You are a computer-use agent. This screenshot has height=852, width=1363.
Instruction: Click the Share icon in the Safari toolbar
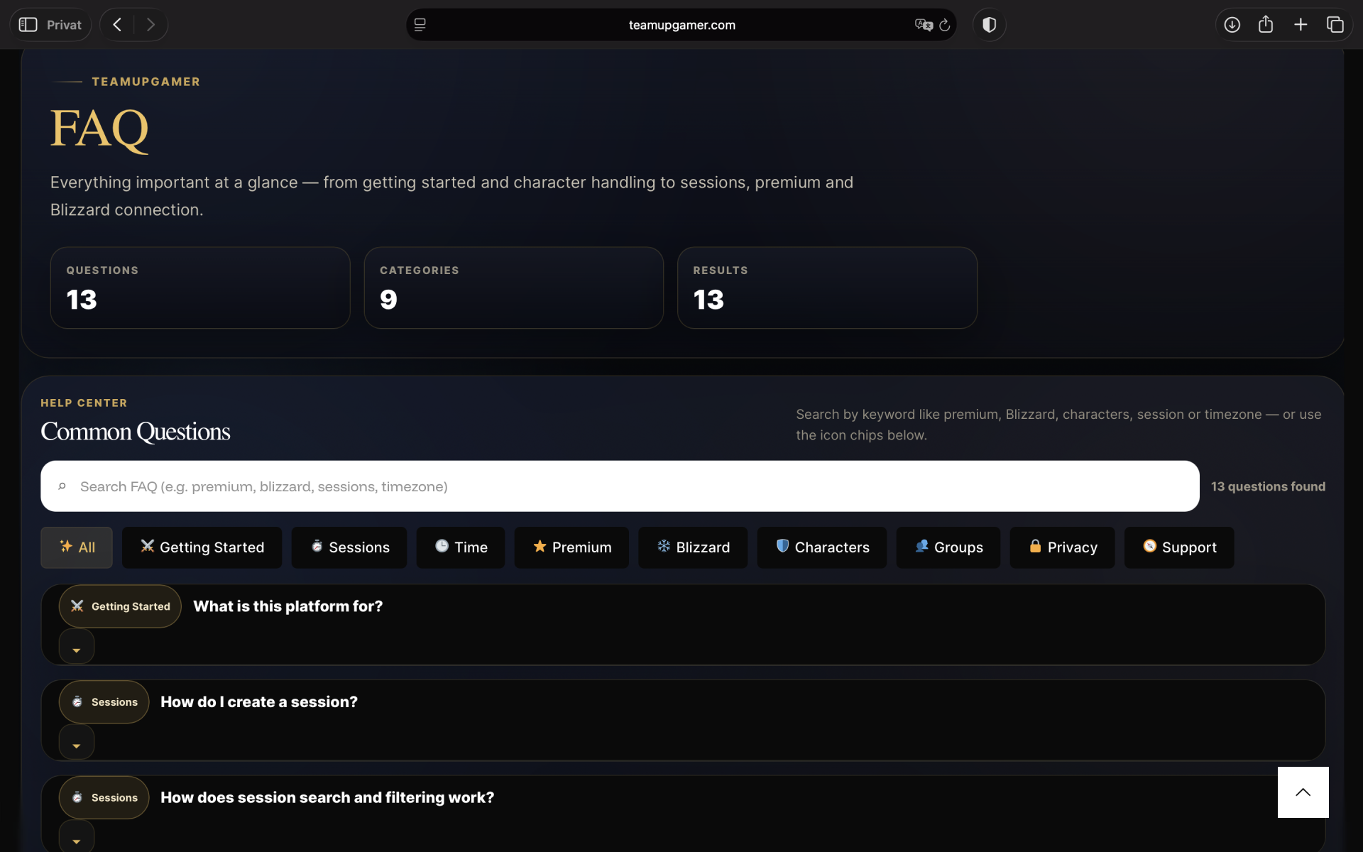[x=1266, y=23]
